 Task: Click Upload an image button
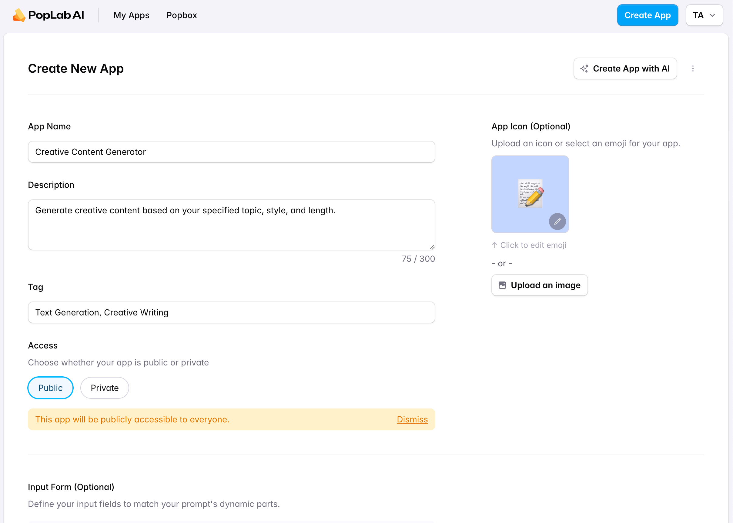pos(539,285)
